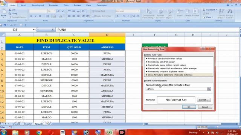The image size is (241, 135).
Task: Click Cancel in New Formatting Rule dialog
Action: click(205, 107)
